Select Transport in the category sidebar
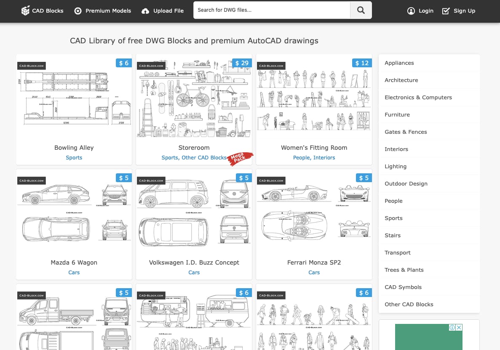Image resolution: width=500 pixels, height=350 pixels. pyautogui.click(x=429, y=252)
